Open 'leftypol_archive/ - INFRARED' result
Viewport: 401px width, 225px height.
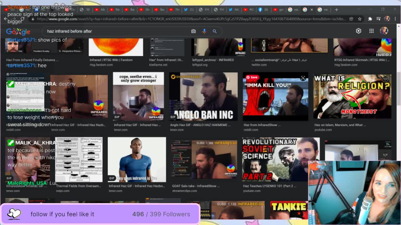pyautogui.click(x=213, y=60)
